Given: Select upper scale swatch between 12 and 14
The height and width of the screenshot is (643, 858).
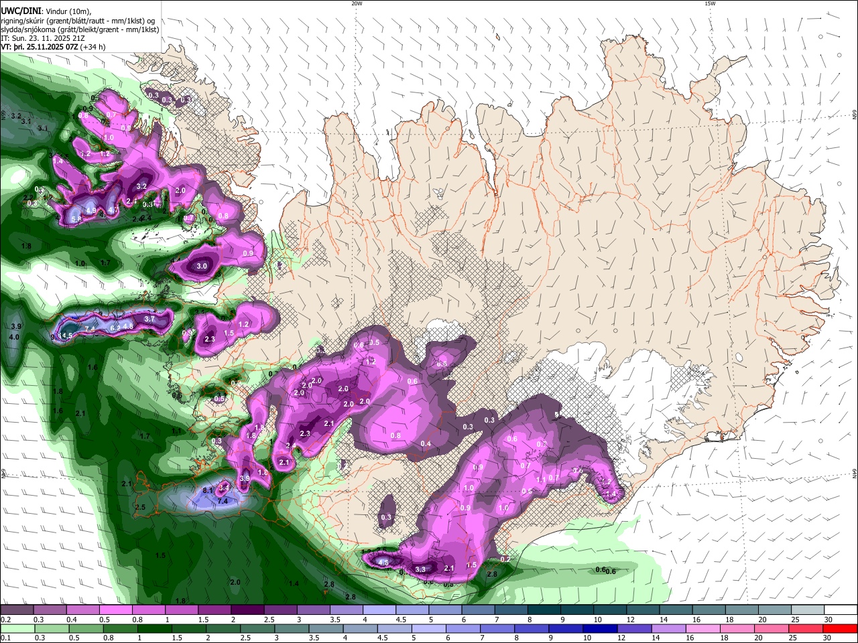Looking at the screenshot, I should pyautogui.click(x=643, y=610).
